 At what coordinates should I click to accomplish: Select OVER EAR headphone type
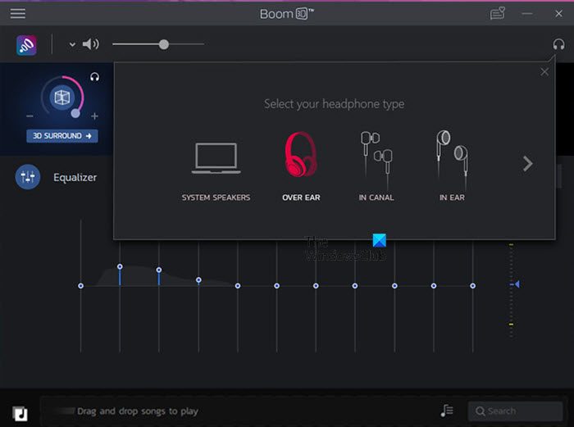click(301, 166)
